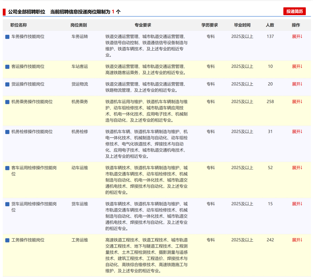Click the 货运物流 category cell
The width and height of the screenshot is (313, 277).
80,84
